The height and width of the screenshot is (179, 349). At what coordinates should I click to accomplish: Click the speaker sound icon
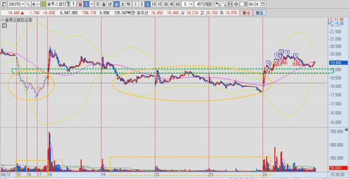tap(34, 4)
